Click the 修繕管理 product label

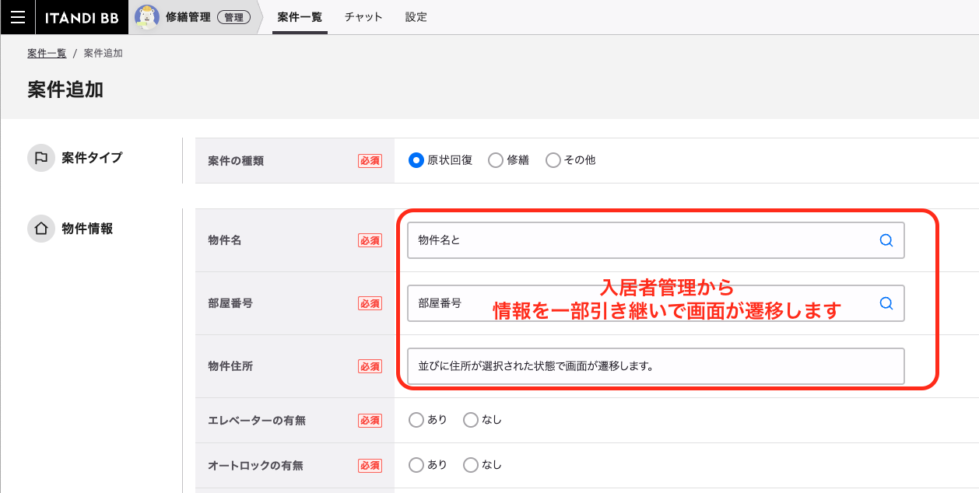click(x=188, y=17)
